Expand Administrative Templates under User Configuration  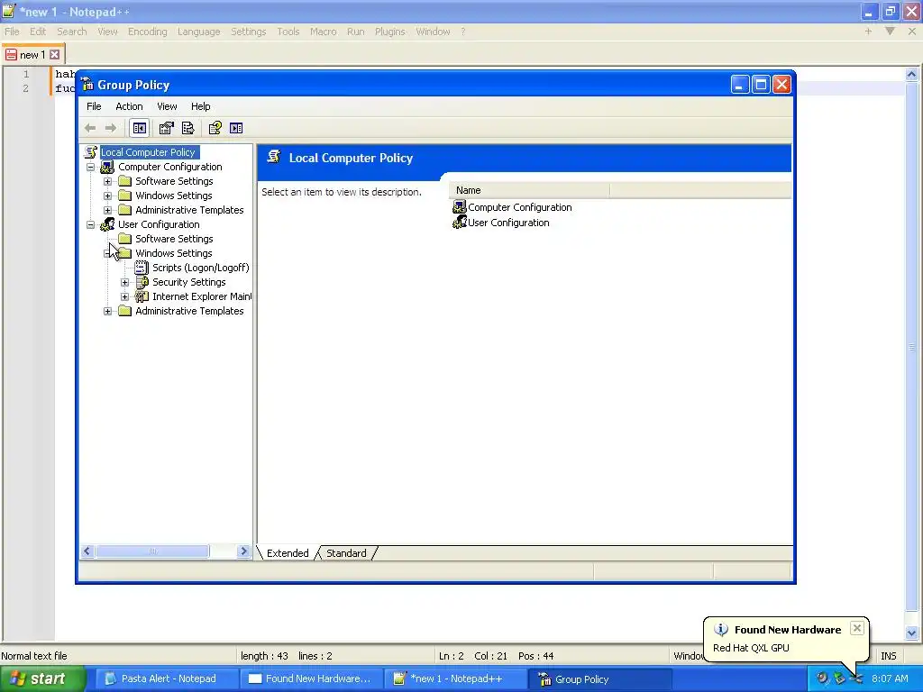point(108,311)
